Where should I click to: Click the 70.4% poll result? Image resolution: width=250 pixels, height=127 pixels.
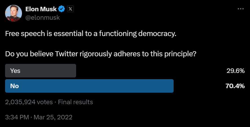point(235,86)
